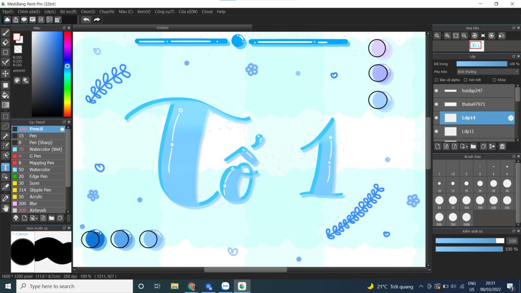
Task: Click the navigator canvas thumbnail
Action: 476,45
